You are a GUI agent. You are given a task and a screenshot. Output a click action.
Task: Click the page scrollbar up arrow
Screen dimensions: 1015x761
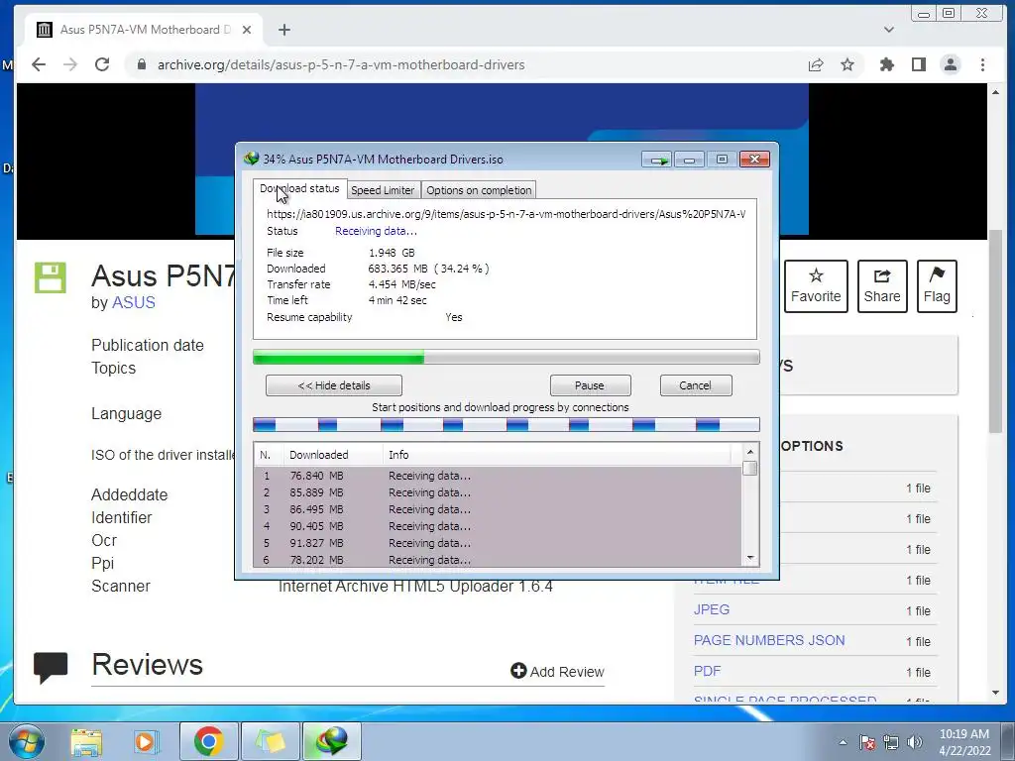tap(995, 92)
